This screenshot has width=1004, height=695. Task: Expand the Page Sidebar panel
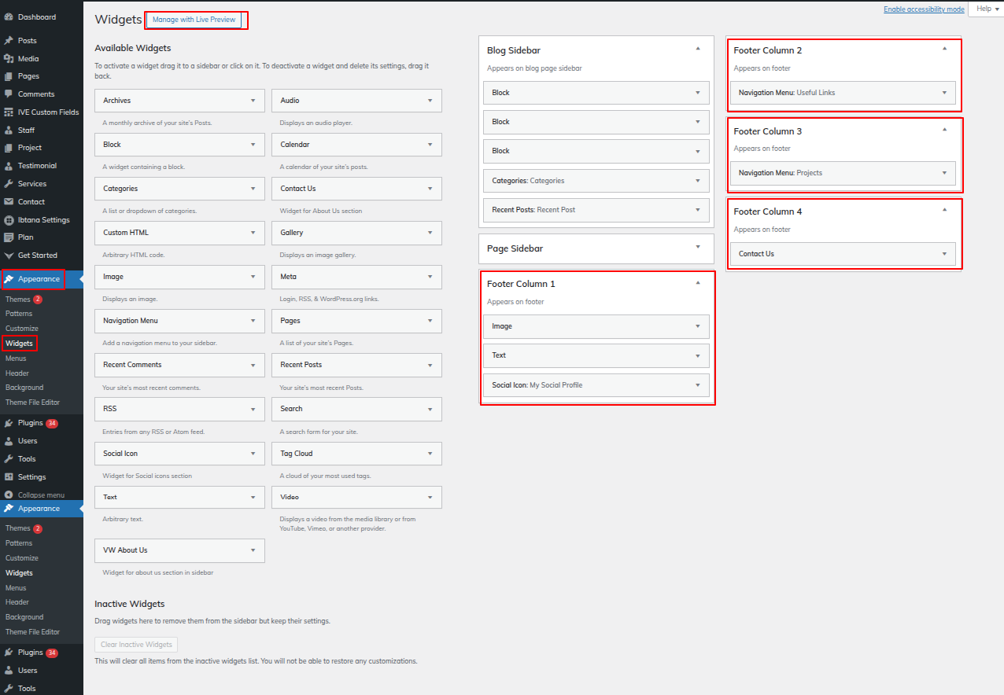pyautogui.click(x=697, y=247)
